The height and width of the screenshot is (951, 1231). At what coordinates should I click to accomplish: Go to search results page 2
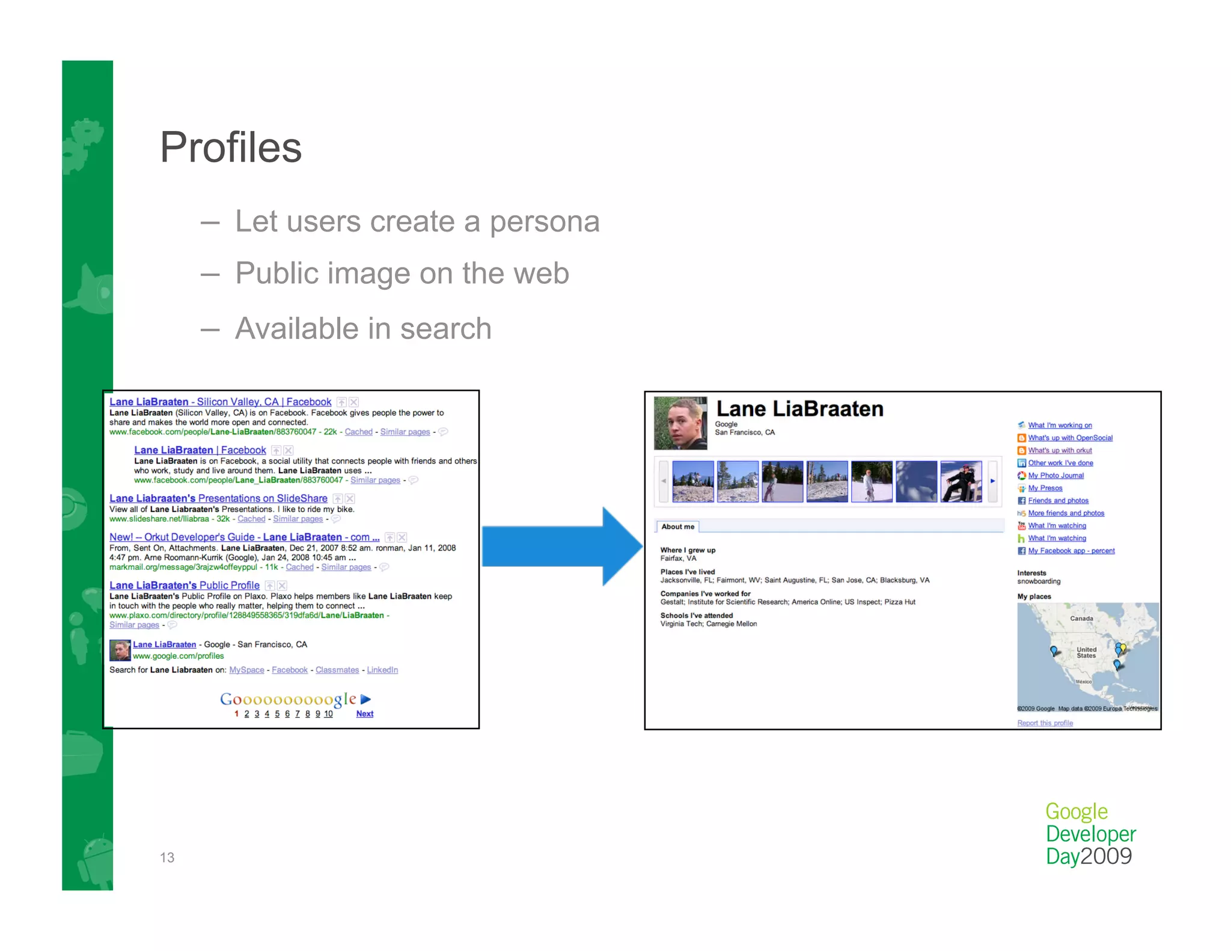click(x=246, y=714)
